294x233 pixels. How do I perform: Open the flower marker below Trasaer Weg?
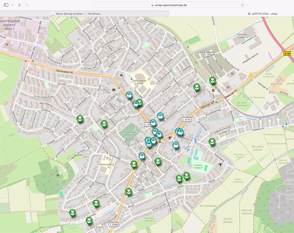(96, 203)
